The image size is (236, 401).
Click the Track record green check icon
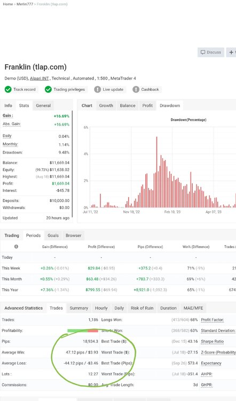[x=8, y=89]
